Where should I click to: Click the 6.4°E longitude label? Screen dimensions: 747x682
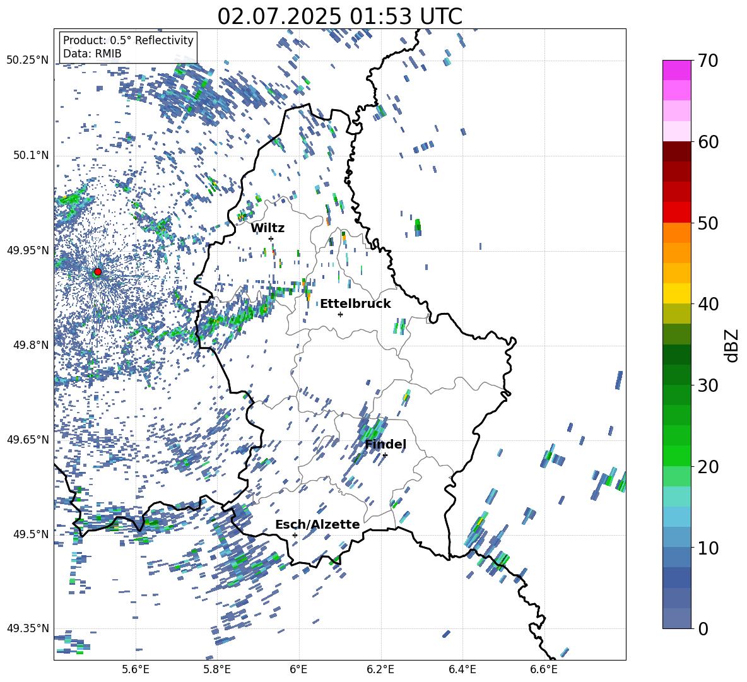pyautogui.click(x=462, y=669)
